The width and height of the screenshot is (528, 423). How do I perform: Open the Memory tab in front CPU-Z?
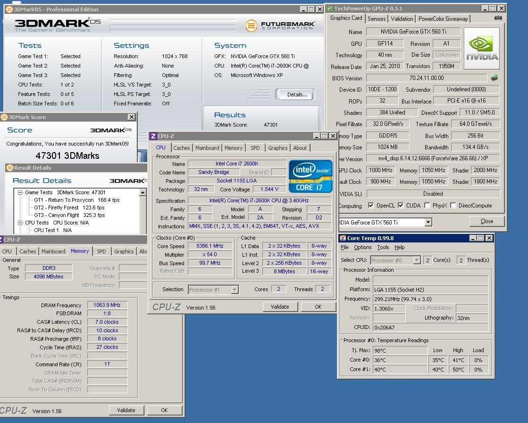[234, 148]
